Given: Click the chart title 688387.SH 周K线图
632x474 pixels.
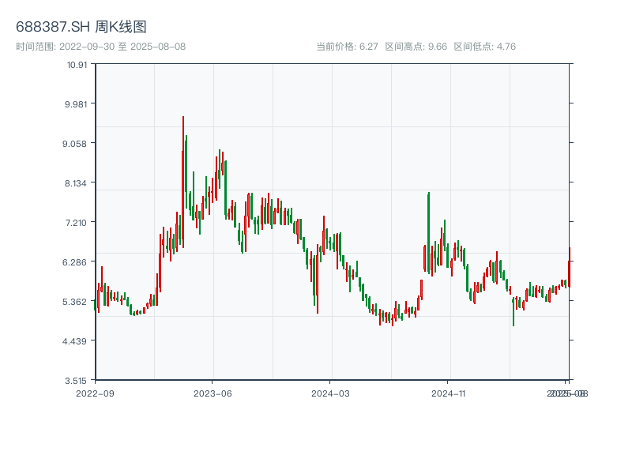Looking at the screenshot, I should pos(81,27).
